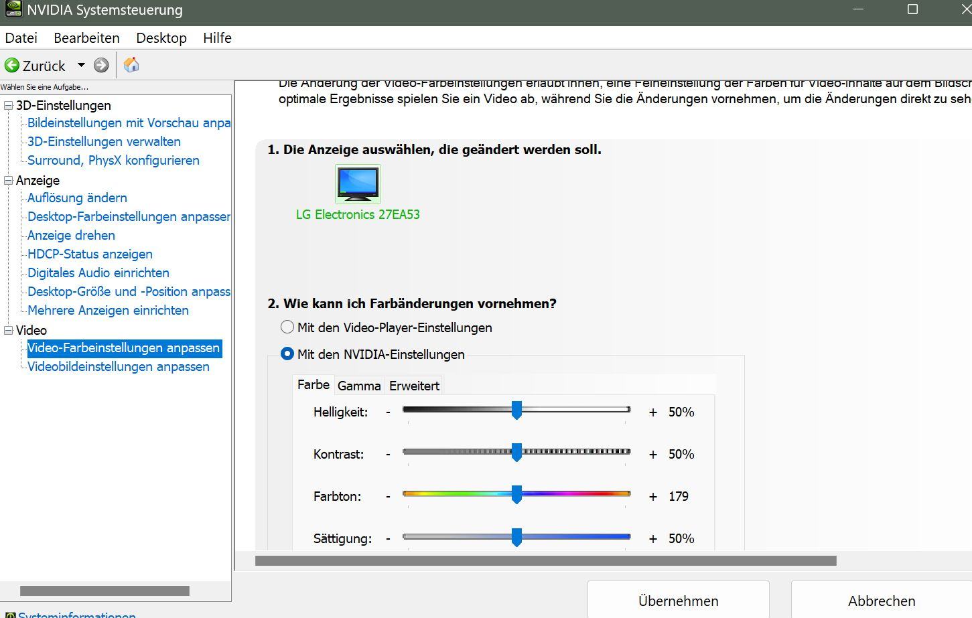
Task: Select Mit den Video-Player-Einstellungen radio button
Action: point(287,327)
